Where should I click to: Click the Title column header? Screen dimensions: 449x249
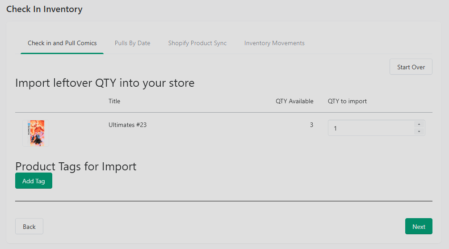pyautogui.click(x=114, y=101)
